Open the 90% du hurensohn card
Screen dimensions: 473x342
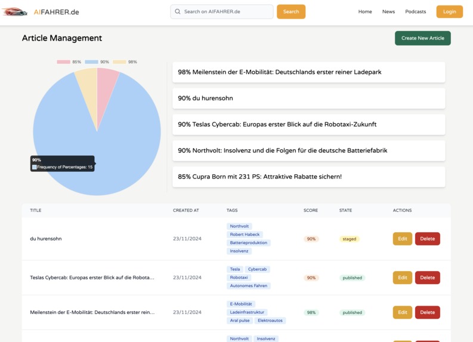coord(308,98)
